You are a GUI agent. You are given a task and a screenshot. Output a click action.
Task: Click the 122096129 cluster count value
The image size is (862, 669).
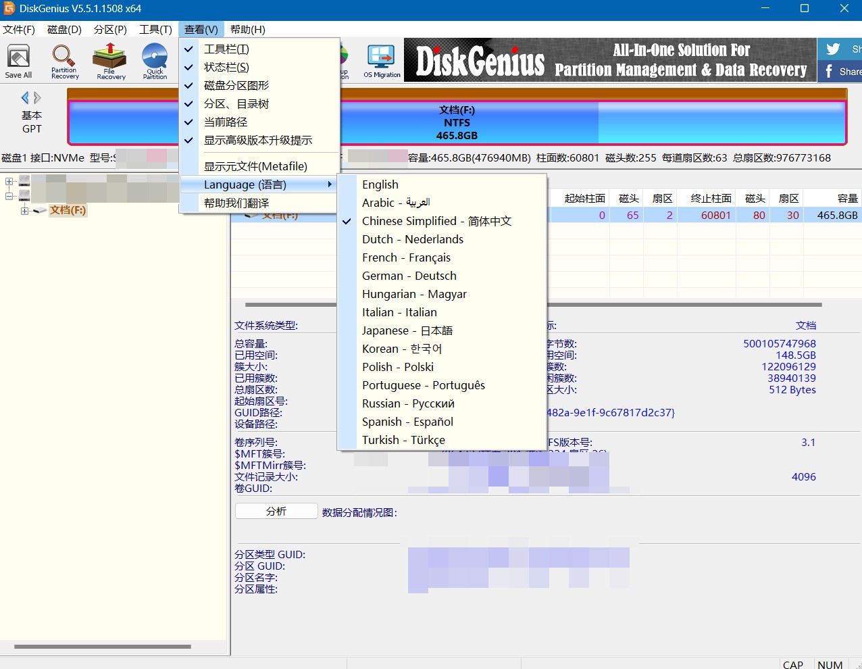pos(789,366)
